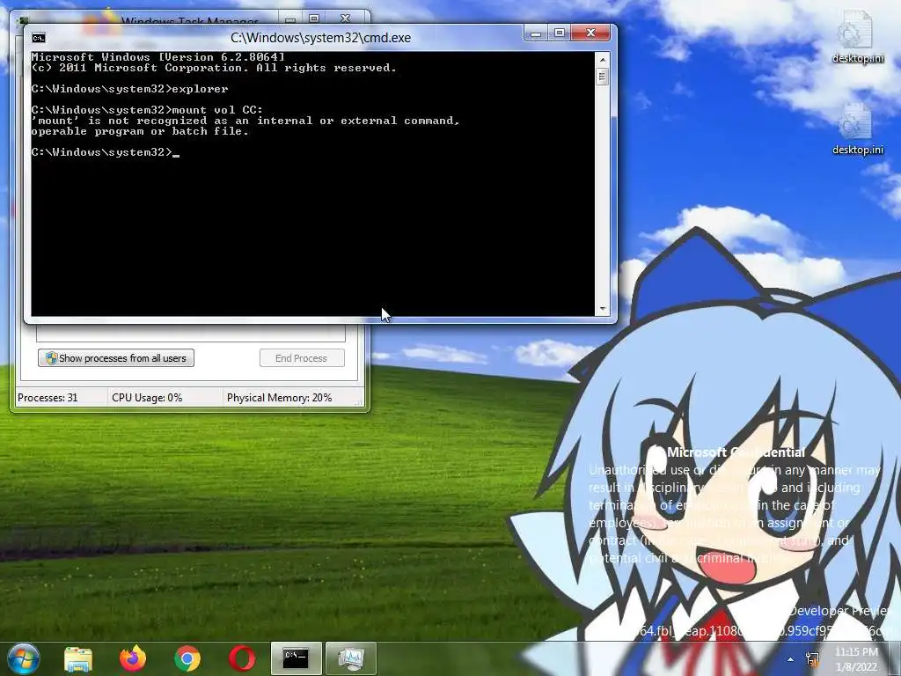Open the Start menu orb
The image size is (901, 676).
(22, 658)
